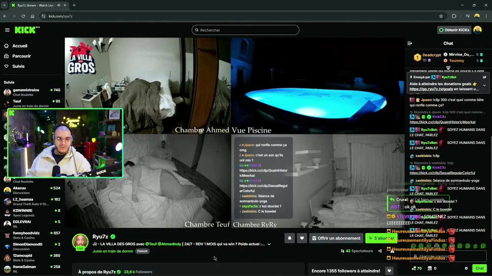Open the ItsmeSaiman channel in the sidebar
Viewport: 492px width, 276px height.
point(32,269)
